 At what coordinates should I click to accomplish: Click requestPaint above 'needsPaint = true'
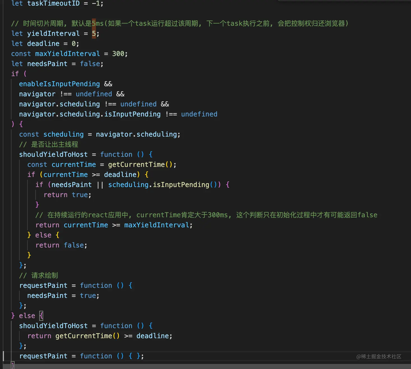coord(43,286)
